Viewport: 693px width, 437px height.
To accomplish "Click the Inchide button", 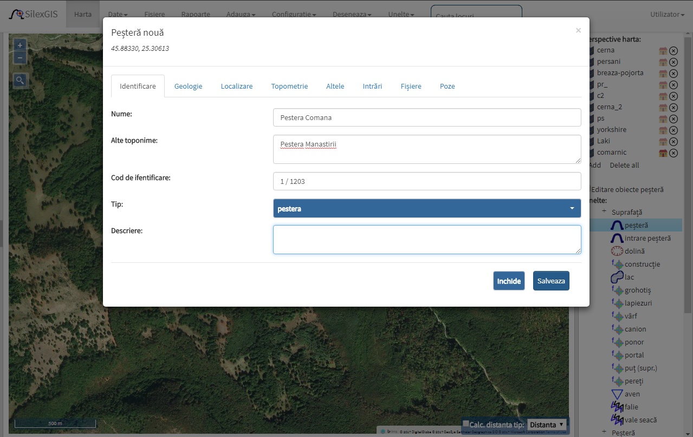I will [x=509, y=281].
